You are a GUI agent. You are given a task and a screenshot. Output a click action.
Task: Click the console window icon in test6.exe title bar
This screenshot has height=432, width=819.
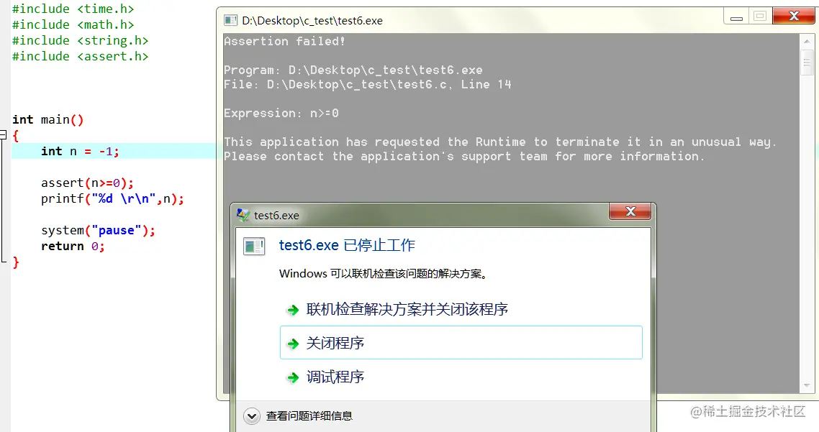pos(230,20)
